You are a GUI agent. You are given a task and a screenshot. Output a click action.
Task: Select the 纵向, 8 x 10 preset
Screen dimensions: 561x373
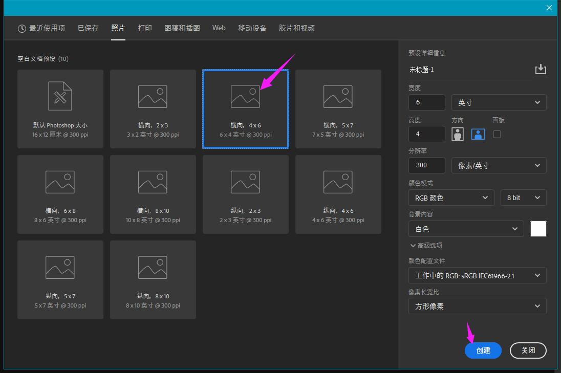(153, 280)
